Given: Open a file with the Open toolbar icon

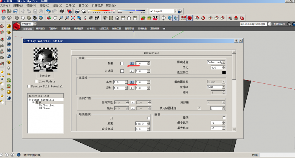Looking at the screenshot, I should click(x=9, y=11).
